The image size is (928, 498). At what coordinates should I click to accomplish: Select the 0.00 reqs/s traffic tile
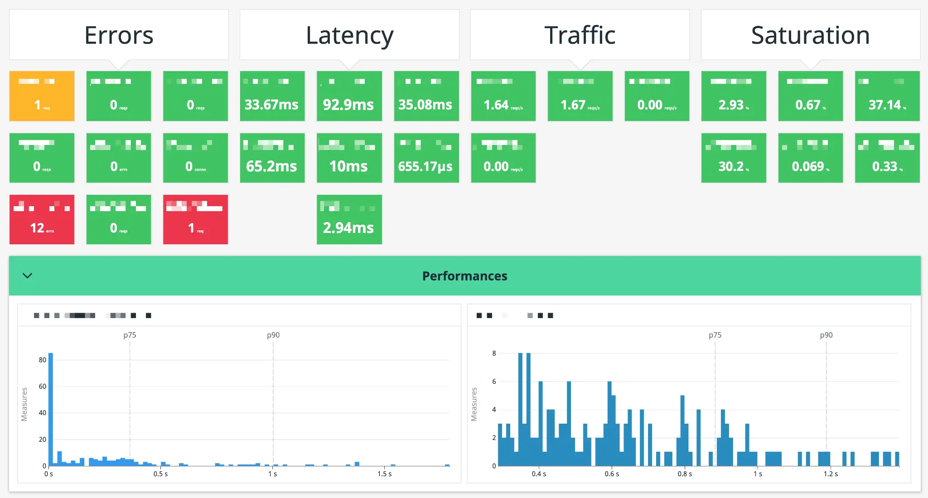tap(657, 96)
